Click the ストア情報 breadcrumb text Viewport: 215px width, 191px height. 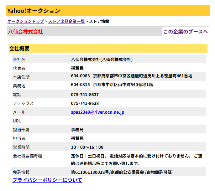[x=99, y=22]
